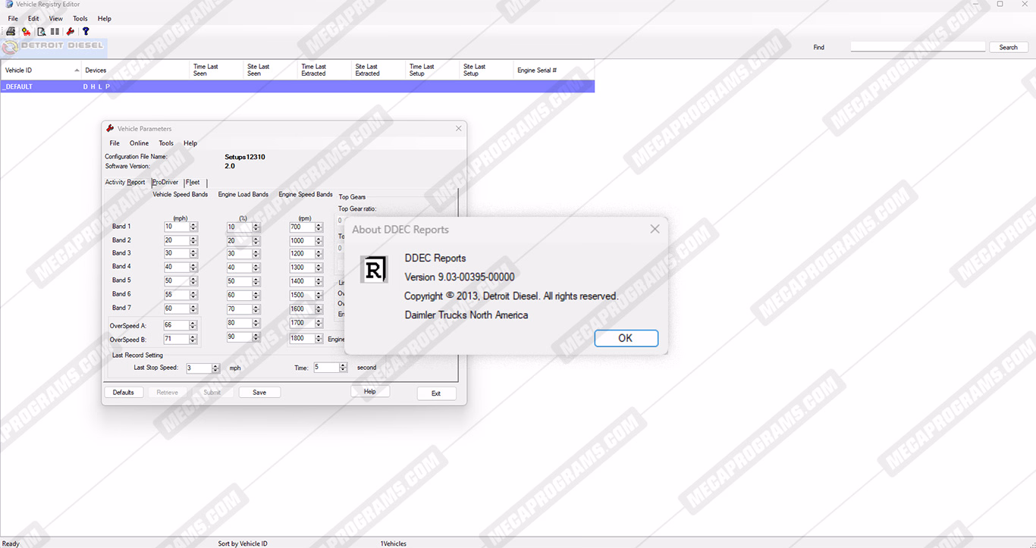The width and height of the screenshot is (1036, 548).
Task: Toggle sort order on Vehicle ID column
Action: (42, 70)
